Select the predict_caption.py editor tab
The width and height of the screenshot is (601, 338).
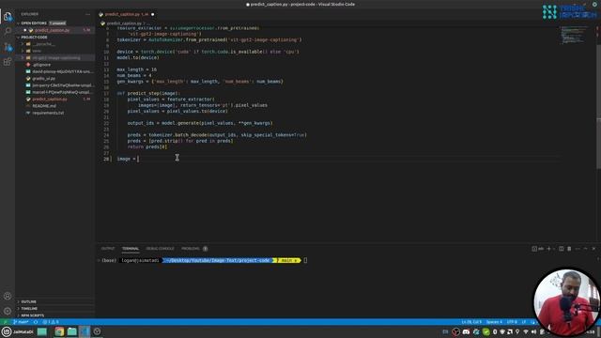(x=123, y=14)
